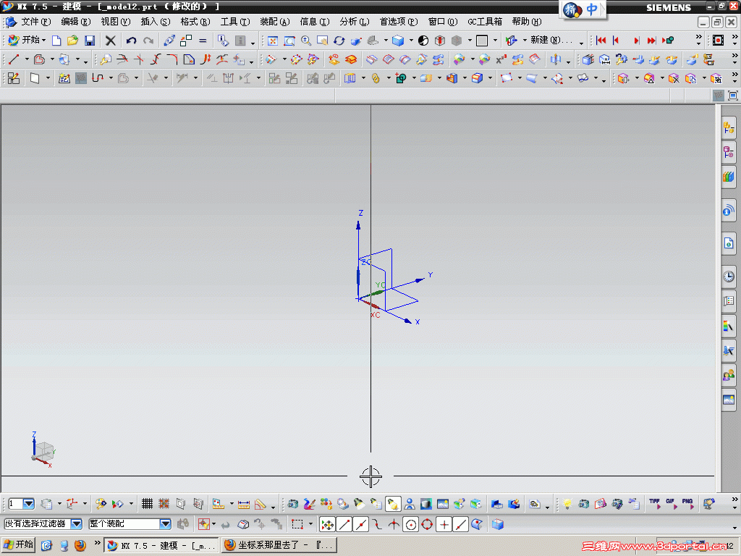
Task: Click the New file icon
Action: tap(56, 41)
